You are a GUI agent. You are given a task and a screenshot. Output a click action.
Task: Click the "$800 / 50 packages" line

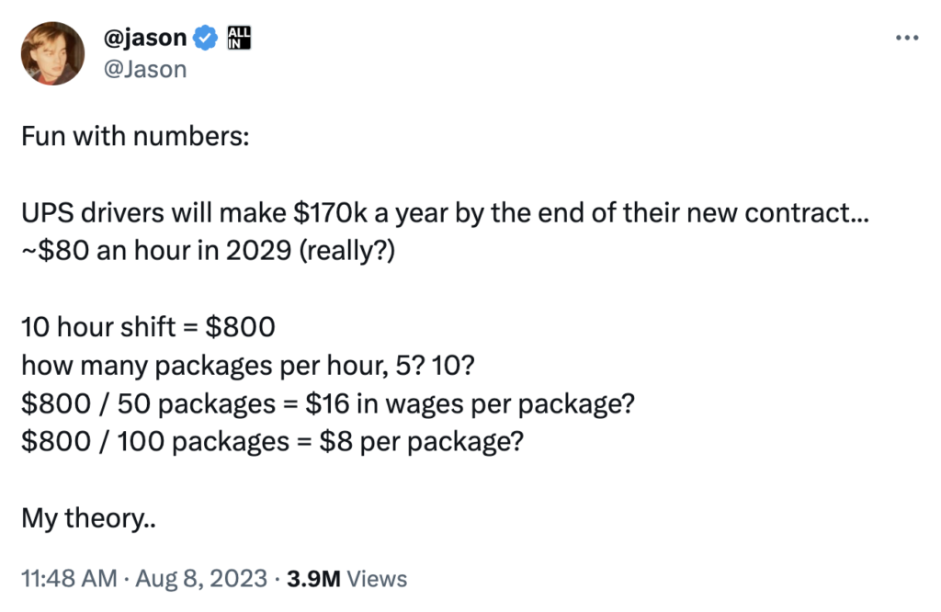[328, 403]
